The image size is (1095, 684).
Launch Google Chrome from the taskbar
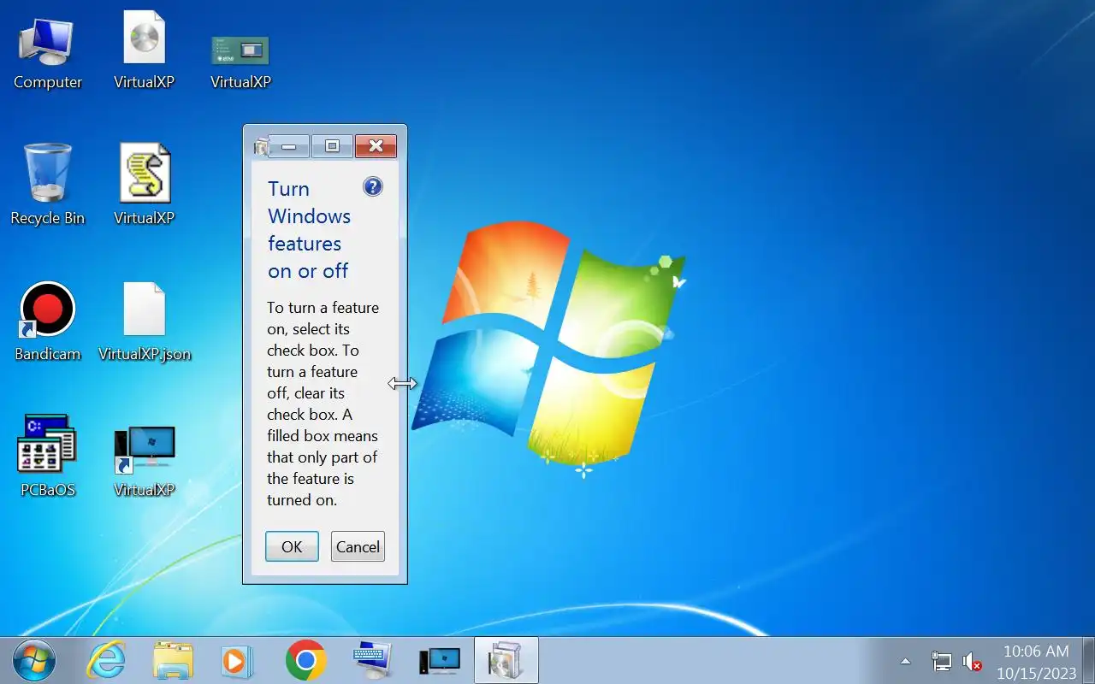305,660
